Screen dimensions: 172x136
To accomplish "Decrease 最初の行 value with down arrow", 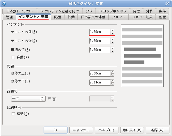I will click(112, 51).
